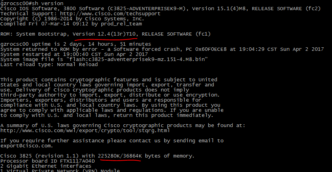Click 'PC 0x60F0ECE8' crash address text
The image size is (332, 172).
click(x=205, y=49)
